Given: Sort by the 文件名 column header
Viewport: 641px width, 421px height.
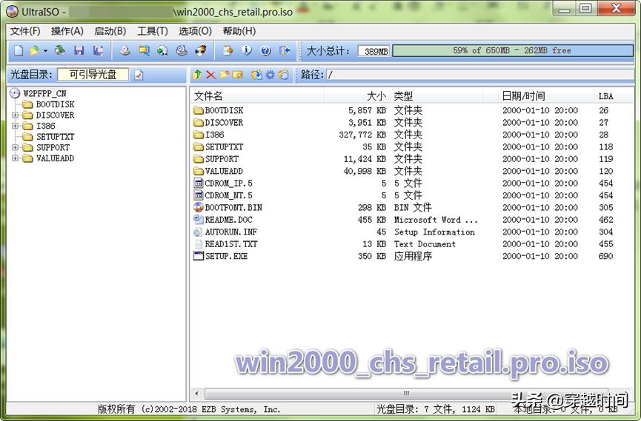Looking at the screenshot, I should click(x=257, y=96).
